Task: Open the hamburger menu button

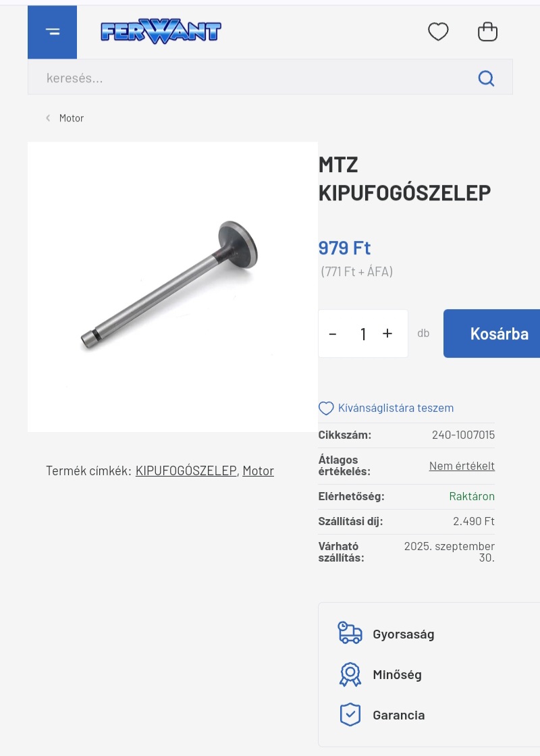Action: click(x=52, y=32)
